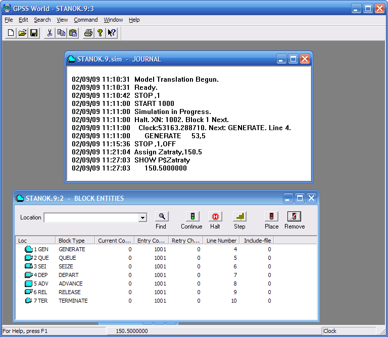The width and height of the screenshot is (388, 337).
Task: Open the Window menu
Action: (x=113, y=20)
